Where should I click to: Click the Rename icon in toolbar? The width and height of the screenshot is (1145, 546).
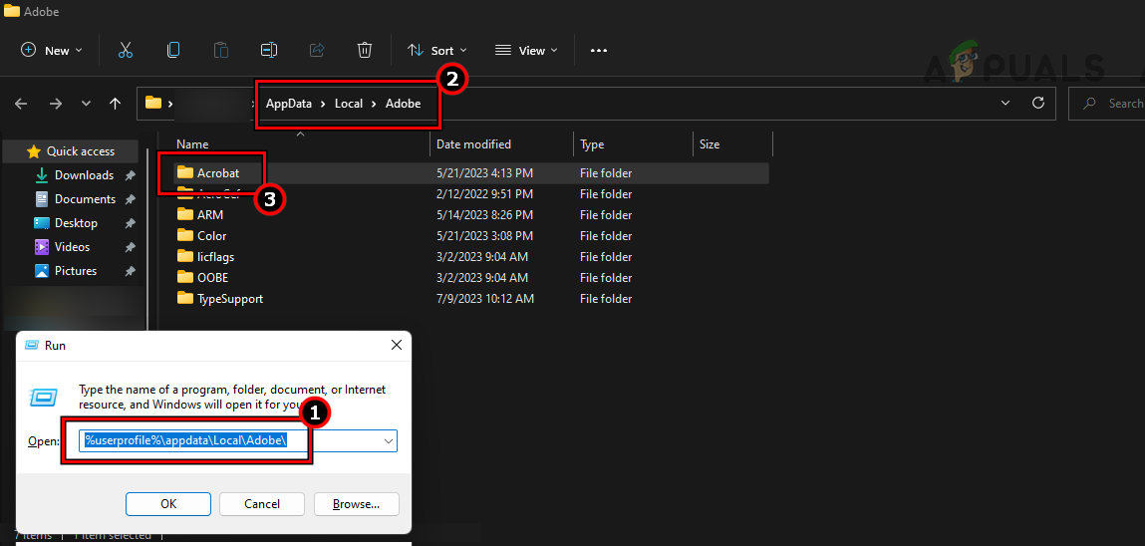(x=269, y=51)
